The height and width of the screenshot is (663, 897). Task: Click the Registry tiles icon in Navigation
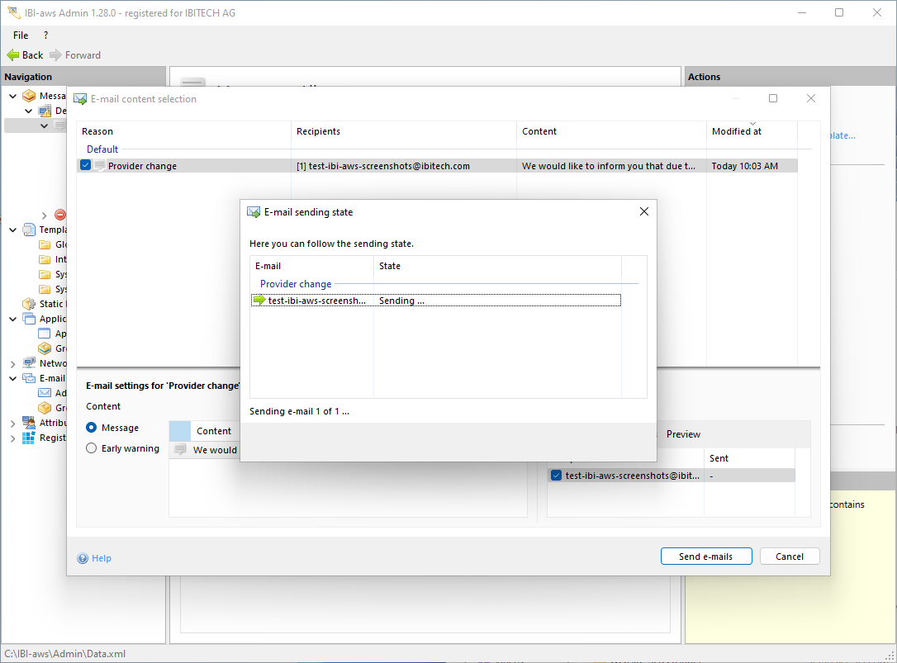tap(29, 438)
